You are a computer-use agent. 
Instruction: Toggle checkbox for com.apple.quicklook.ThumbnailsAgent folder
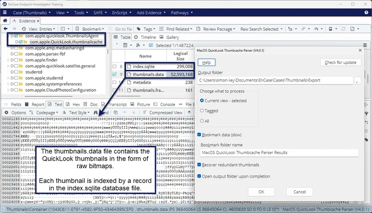pos(16,36)
